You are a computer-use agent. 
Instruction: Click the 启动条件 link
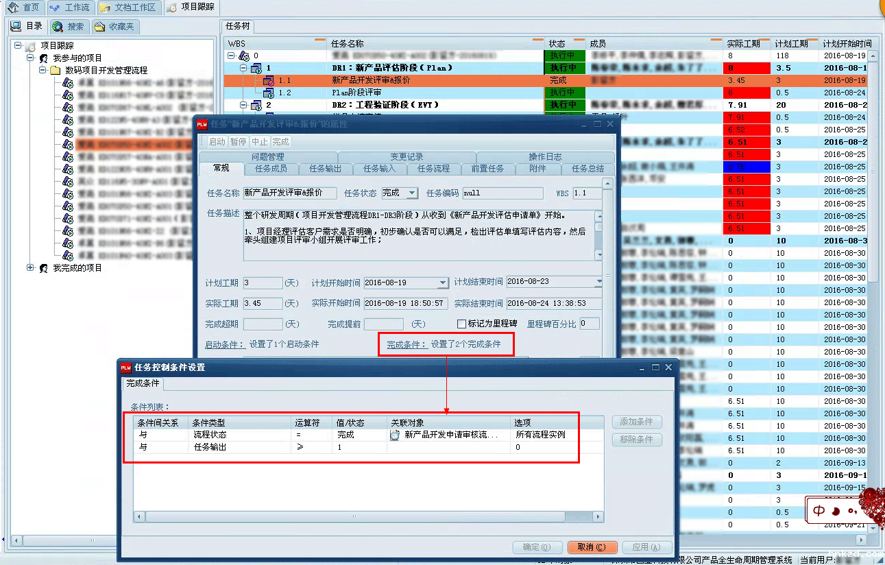click(x=225, y=344)
